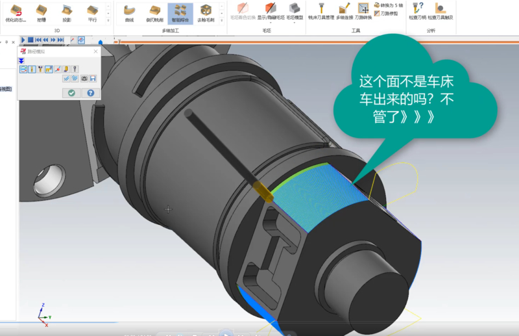This screenshot has height=336, width=519.
Task: Click the 检查刀柄 check holder icon
Action: click(418, 12)
